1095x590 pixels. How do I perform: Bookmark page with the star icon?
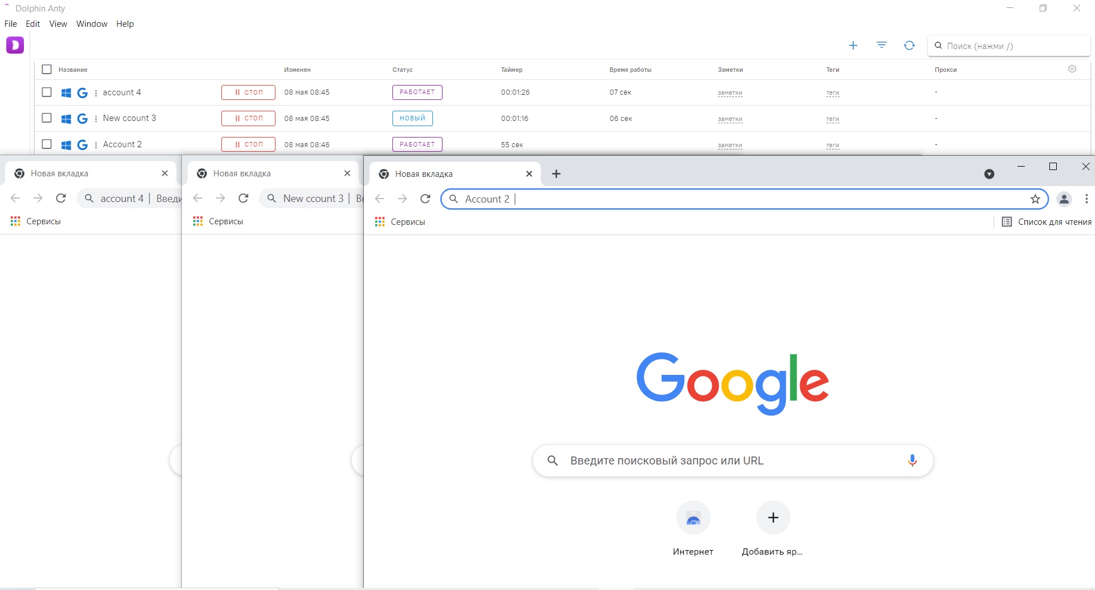1035,199
